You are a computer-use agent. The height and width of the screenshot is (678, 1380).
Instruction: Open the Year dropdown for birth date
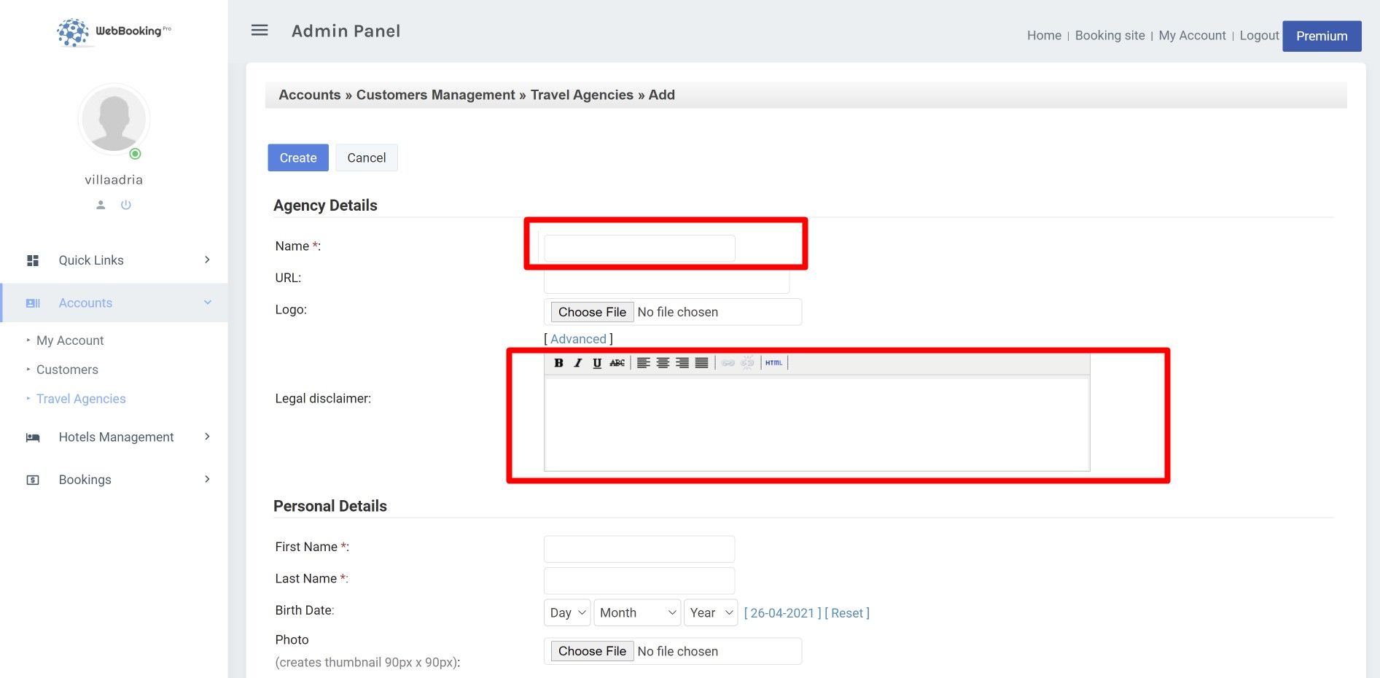click(x=711, y=613)
